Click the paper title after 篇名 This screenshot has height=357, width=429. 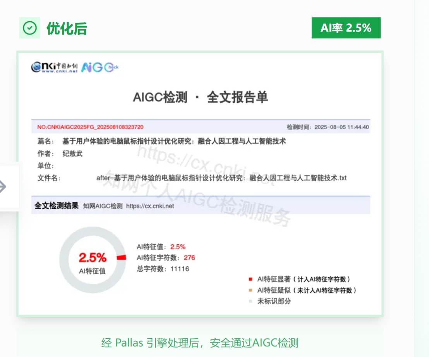pos(174,141)
